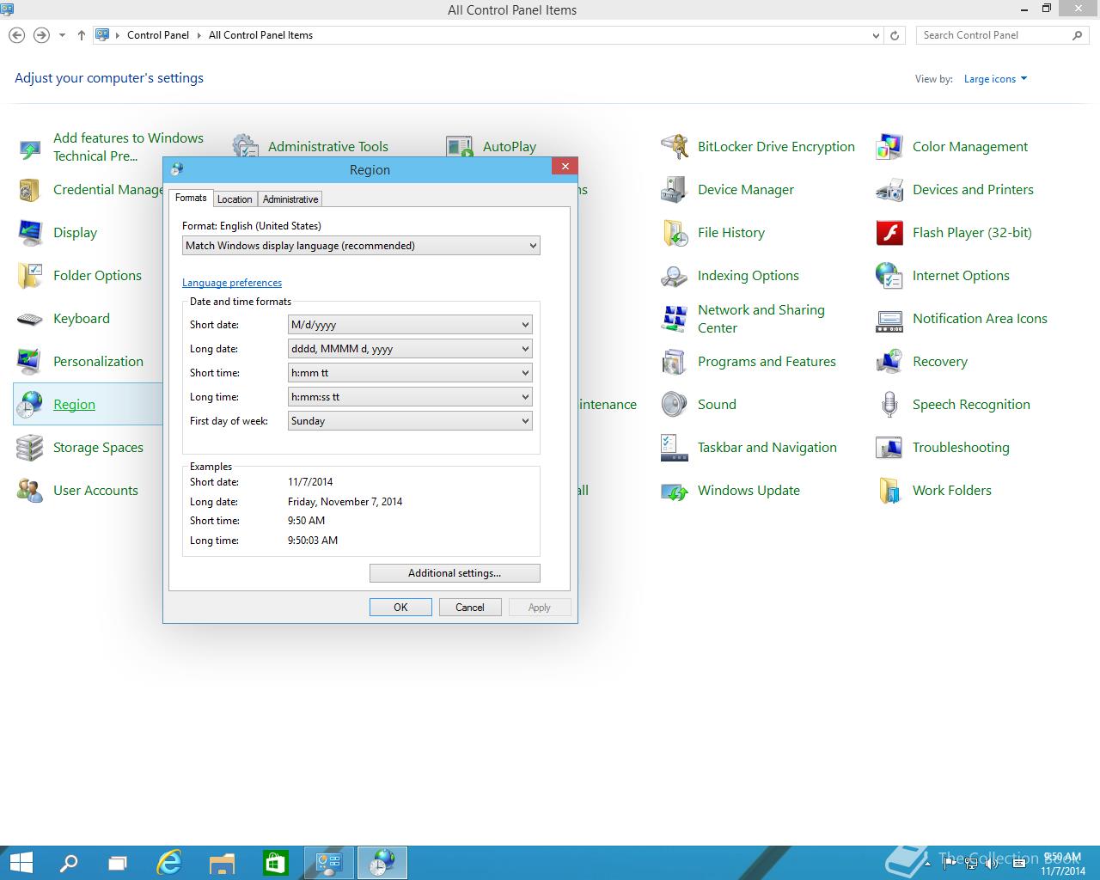Screen dimensions: 1100x880
Task: Open the File History icon
Action: 675,233
